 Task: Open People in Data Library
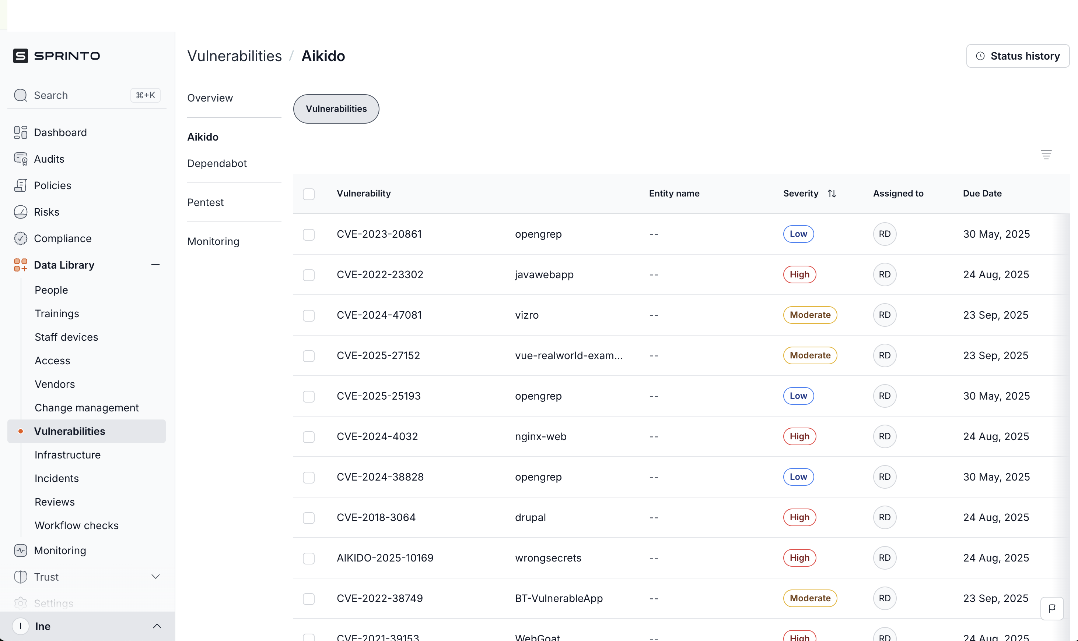[51, 290]
